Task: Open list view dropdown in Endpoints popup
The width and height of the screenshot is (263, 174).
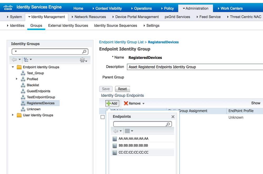Action: (x=132, y=131)
